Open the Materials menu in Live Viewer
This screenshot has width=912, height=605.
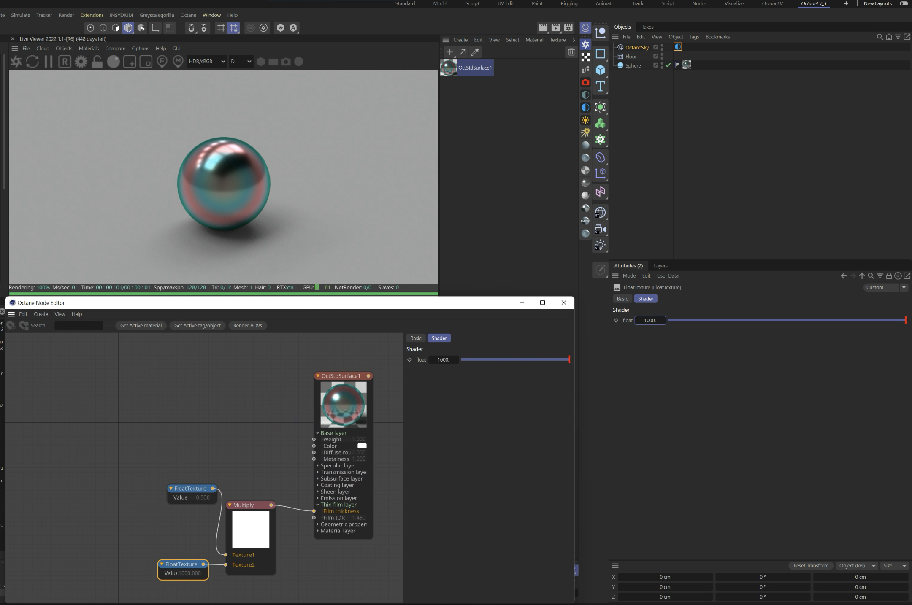click(88, 49)
